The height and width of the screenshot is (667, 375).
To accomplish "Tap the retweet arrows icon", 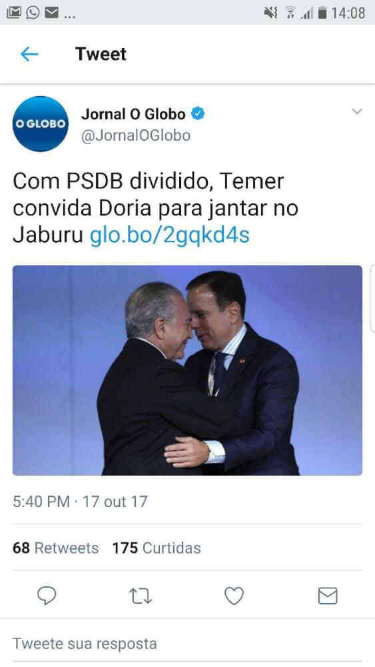I will tap(140, 596).
